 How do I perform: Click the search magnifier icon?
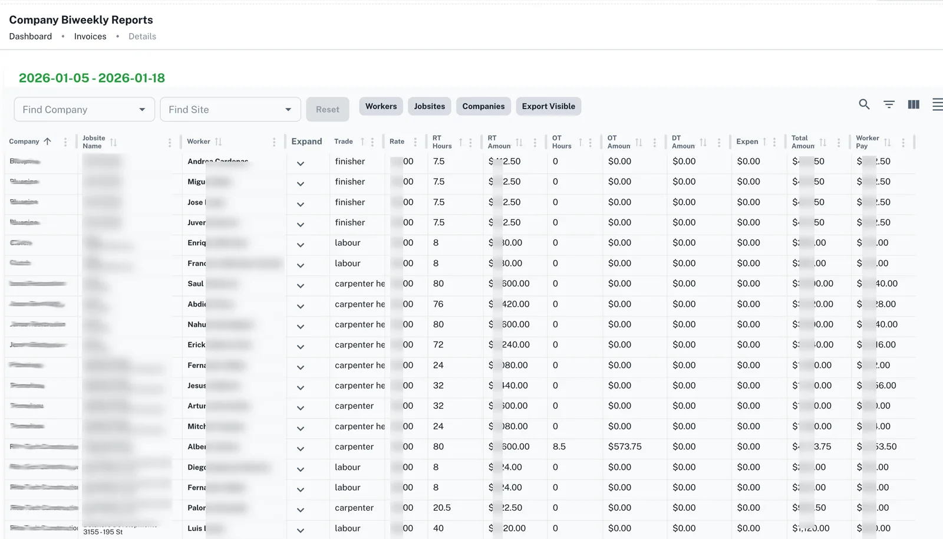tap(864, 104)
